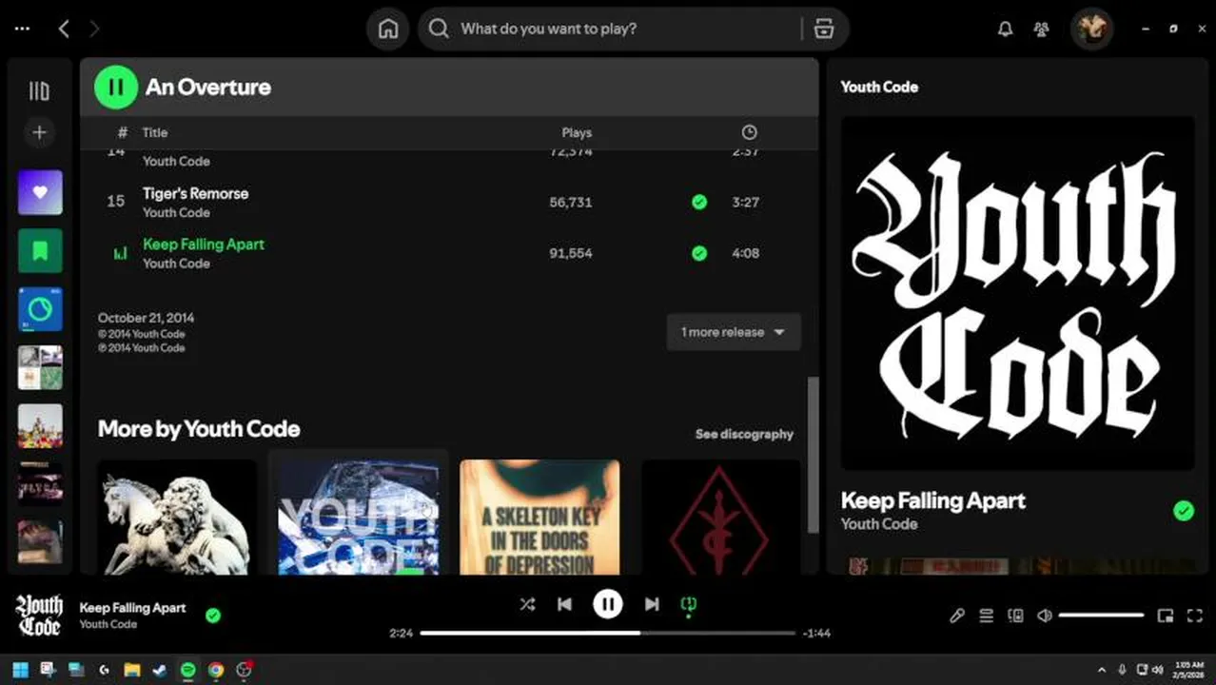
Task: Expand the '1 more release' dropdown
Action: [734, 332]
